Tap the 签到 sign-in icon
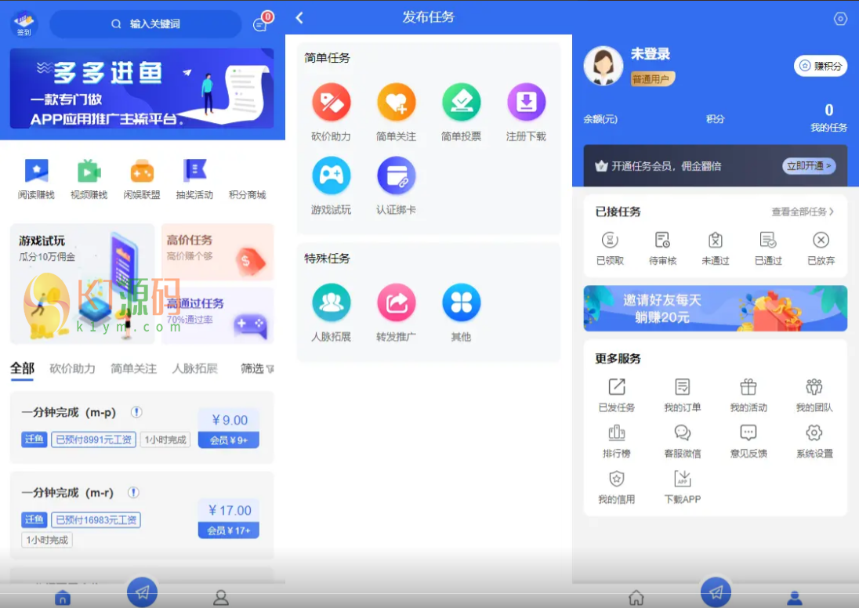 click(x=24, y=24)
